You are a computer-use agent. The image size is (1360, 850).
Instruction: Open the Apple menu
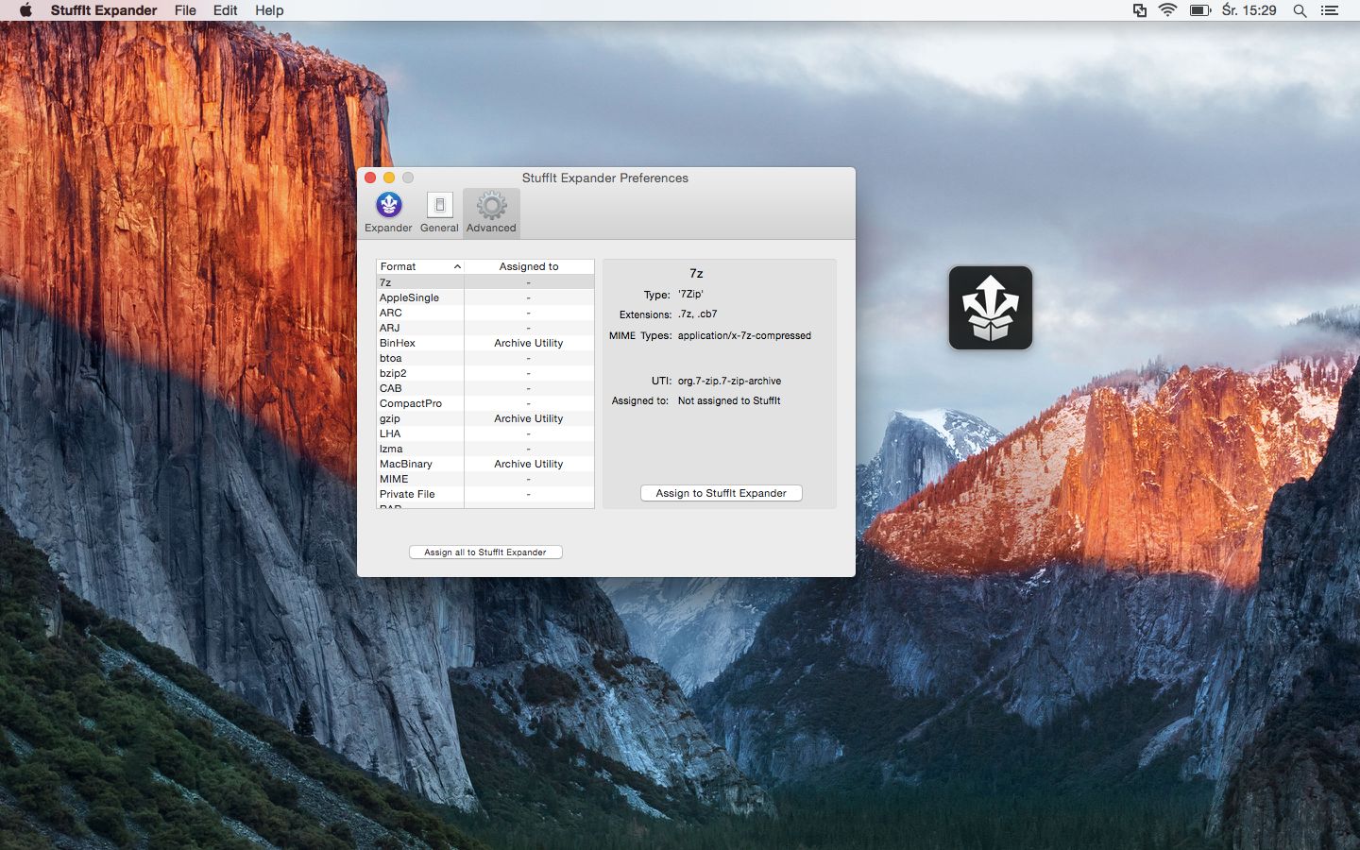(x=25, y=10)
